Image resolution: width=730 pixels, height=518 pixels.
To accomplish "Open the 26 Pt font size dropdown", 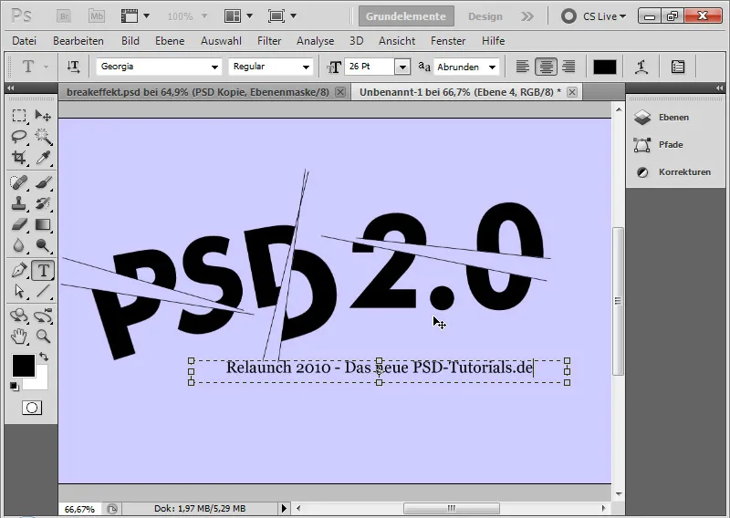I will 402,67.
